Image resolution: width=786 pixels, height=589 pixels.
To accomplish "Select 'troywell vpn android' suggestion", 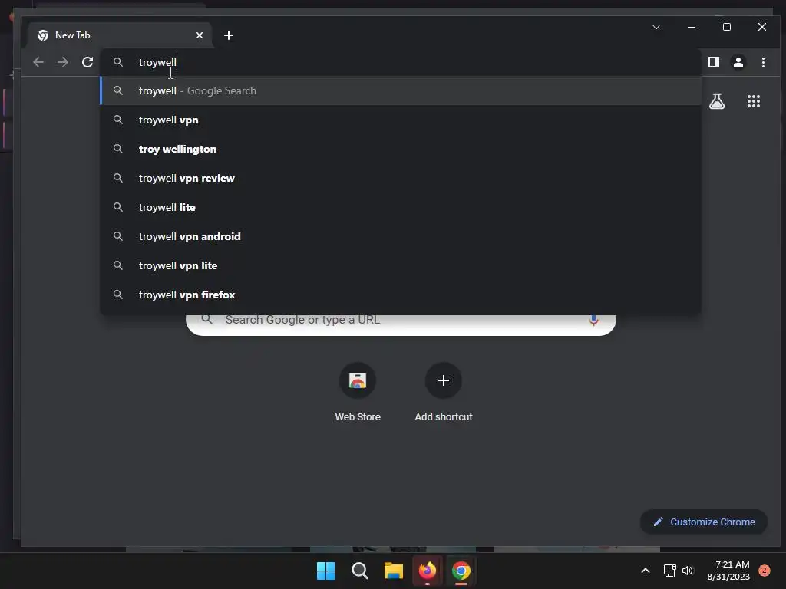I will point(401,236).
